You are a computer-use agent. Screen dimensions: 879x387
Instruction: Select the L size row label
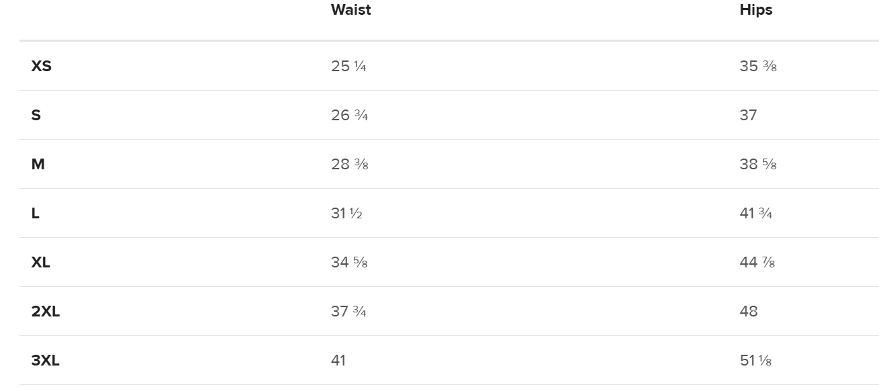tap(36, 213)
